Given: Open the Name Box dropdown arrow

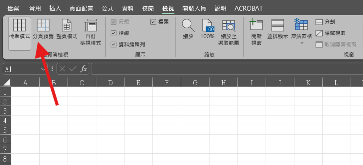Looking at the screenshot, I should (44, 69).
